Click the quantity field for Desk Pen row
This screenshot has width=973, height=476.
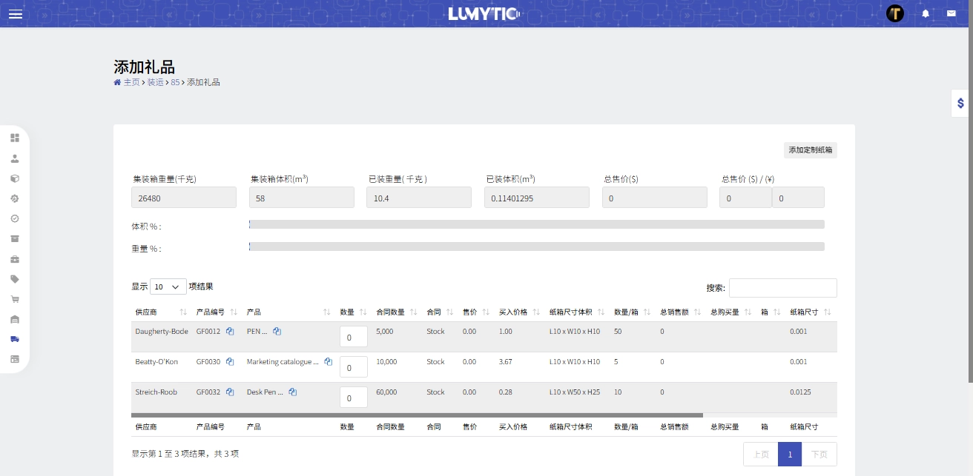tap(353, 398)
